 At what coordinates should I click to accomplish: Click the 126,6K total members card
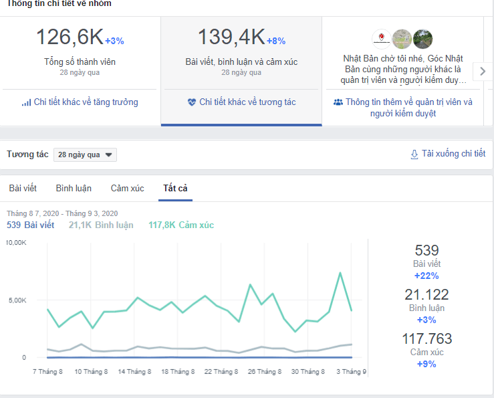(80, 50)
